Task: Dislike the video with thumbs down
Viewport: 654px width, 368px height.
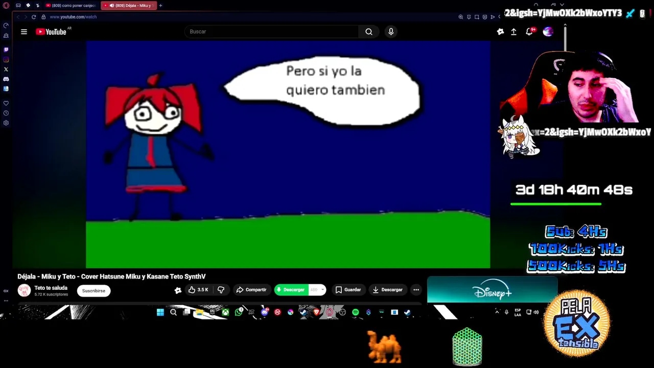Action: pyautogui.click(x=221, y=290)
